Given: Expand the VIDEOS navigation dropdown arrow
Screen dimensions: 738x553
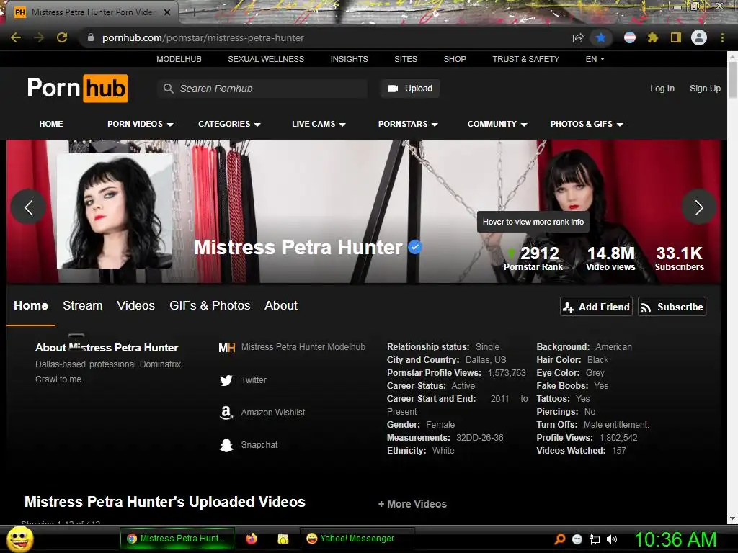Looking at the screenshot, I should coord(170,125).
